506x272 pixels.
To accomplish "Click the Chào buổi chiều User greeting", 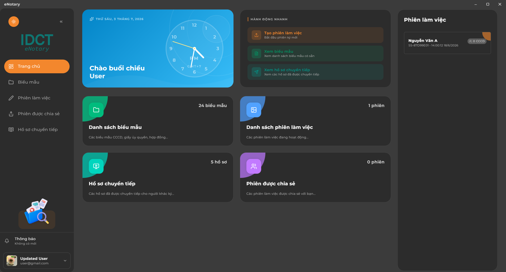I will (117, 72).
